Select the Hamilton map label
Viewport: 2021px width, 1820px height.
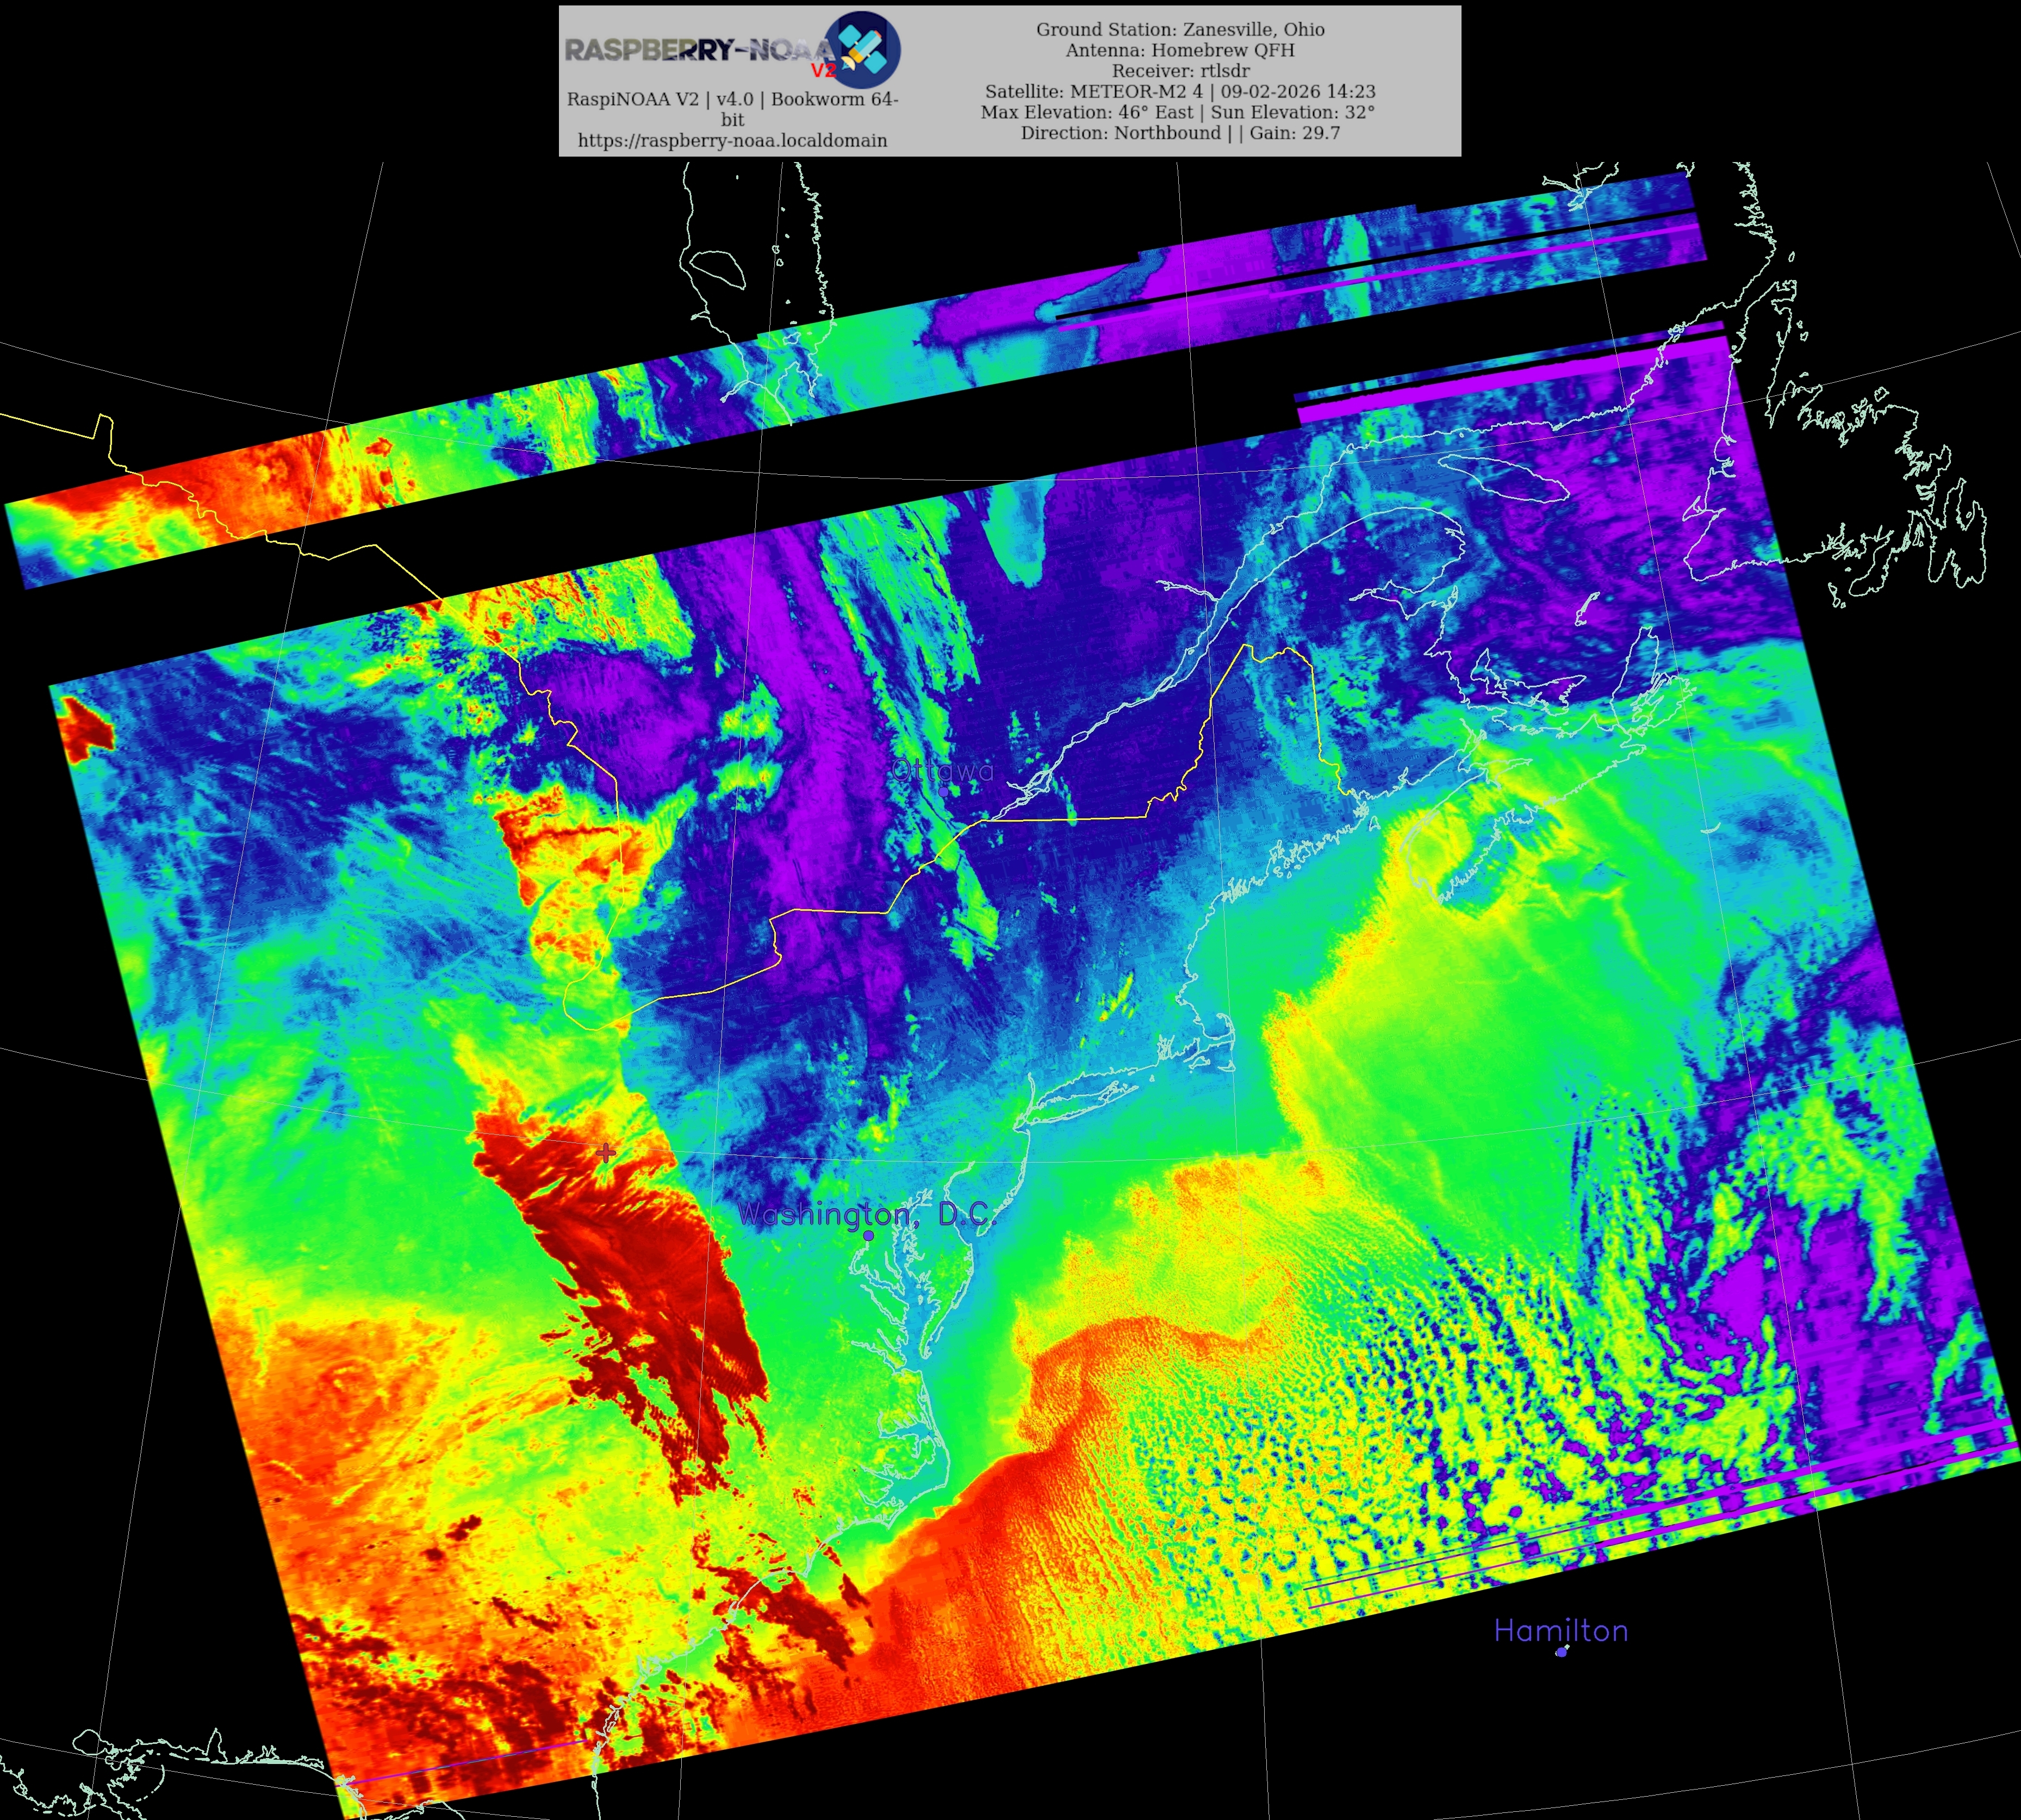point(1560,1631)
